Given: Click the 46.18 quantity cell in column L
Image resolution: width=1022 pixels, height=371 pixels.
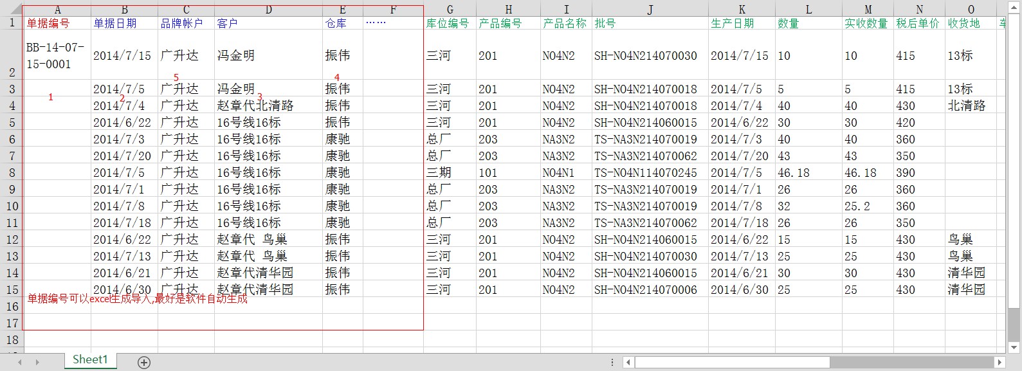Looking at the screenshot, I should (807, 173).
